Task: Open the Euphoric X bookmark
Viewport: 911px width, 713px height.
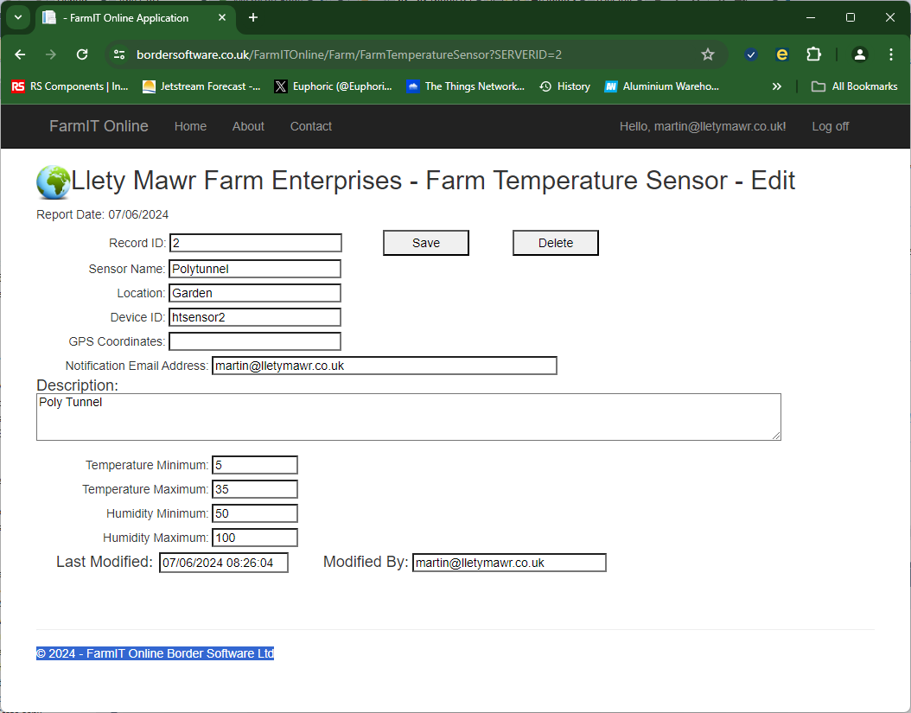Action: point(334,86)
